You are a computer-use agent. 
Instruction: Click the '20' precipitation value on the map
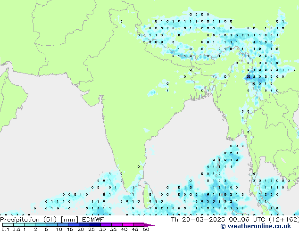(248, 77)
